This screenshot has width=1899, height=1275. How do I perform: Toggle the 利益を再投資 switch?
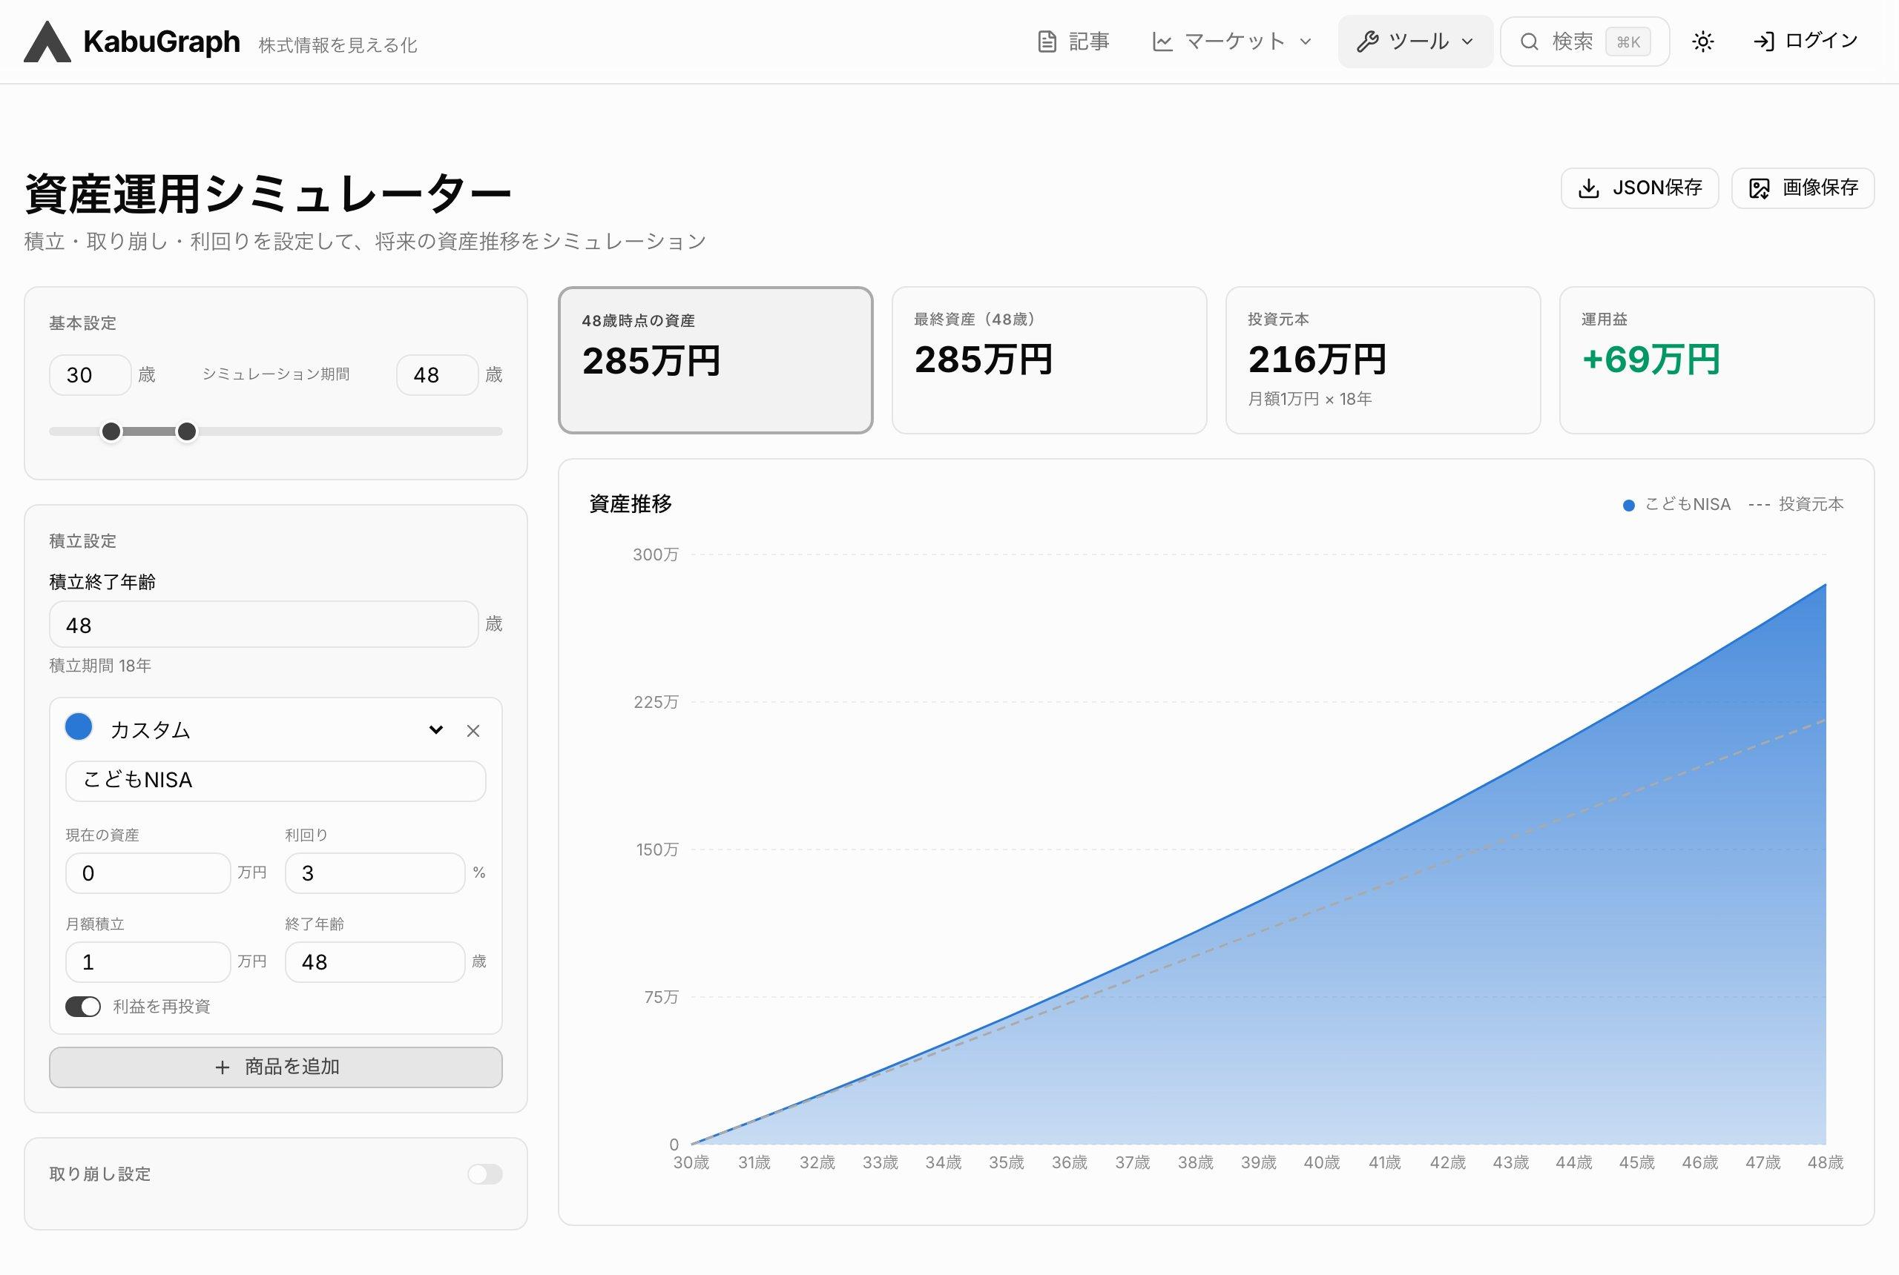[x=83, y=1007]
